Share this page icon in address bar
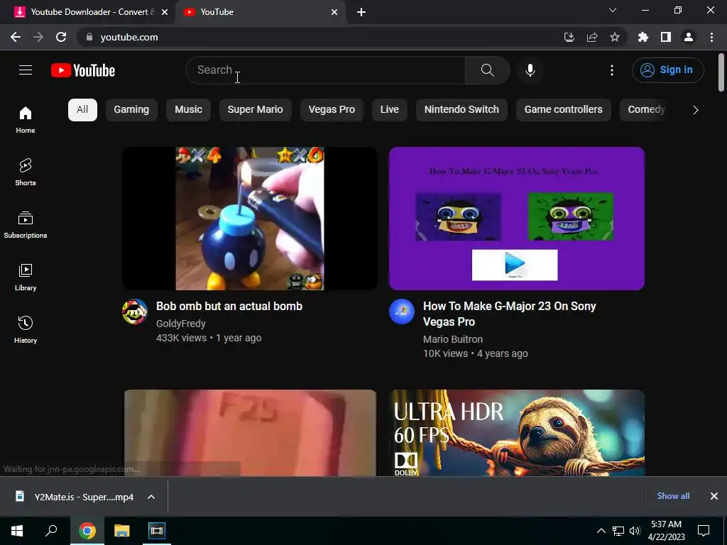Image resolution: width=727 pixels, height=545 pixels. click(x=592, y=37)
